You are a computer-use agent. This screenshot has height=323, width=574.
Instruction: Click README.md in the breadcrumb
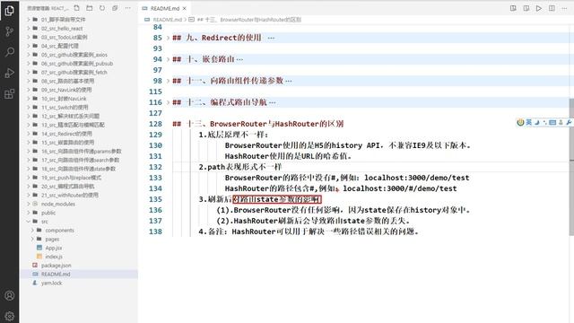pos(167,20)
